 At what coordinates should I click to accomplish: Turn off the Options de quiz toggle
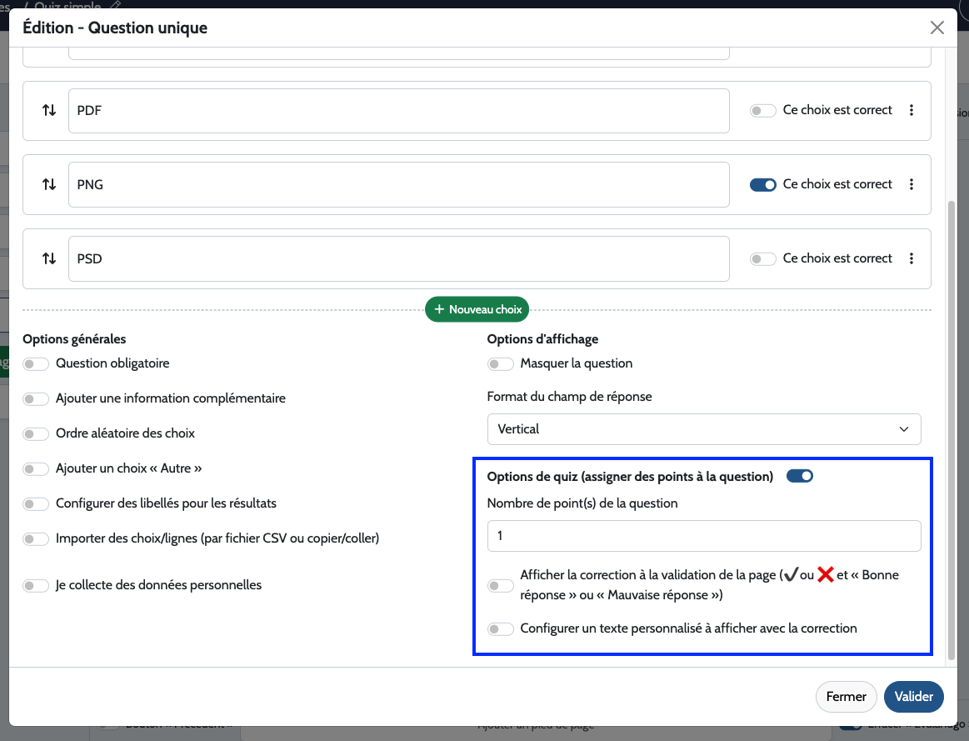[x=799, y=477]
